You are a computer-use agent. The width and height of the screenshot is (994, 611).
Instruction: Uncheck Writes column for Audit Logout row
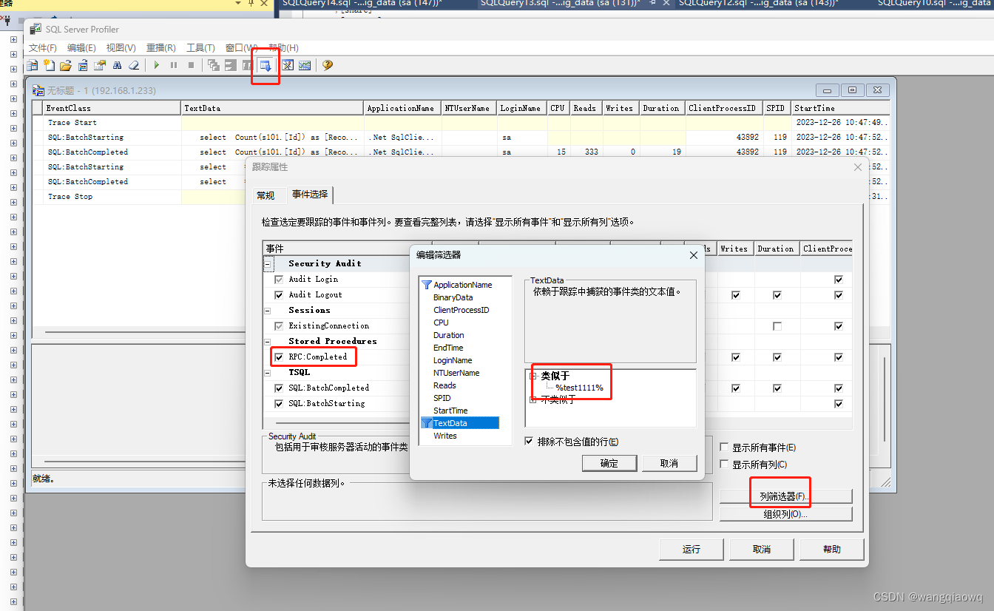pos(736,295)
